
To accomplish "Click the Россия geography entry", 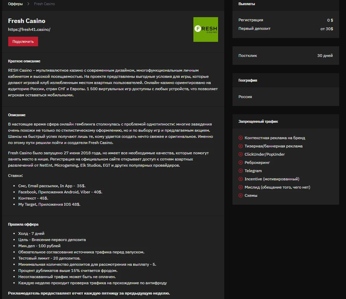I will 245,97.
